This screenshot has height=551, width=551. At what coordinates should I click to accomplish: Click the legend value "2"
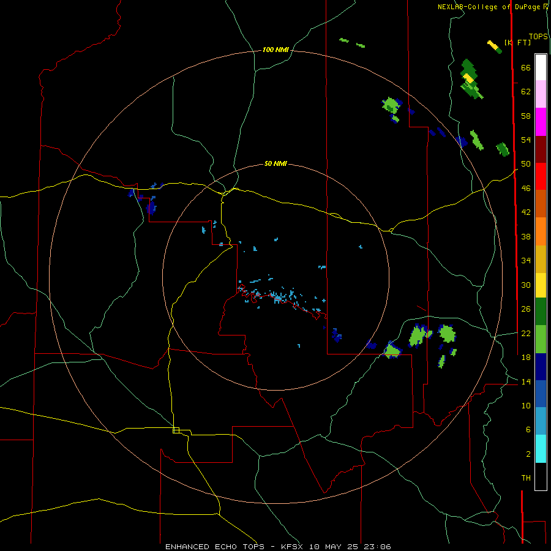point(528,454)
